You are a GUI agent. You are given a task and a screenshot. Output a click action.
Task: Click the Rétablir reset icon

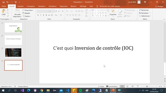point(24,13)
